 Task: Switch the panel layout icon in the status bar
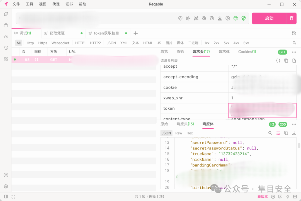click(x=295, y=197)
